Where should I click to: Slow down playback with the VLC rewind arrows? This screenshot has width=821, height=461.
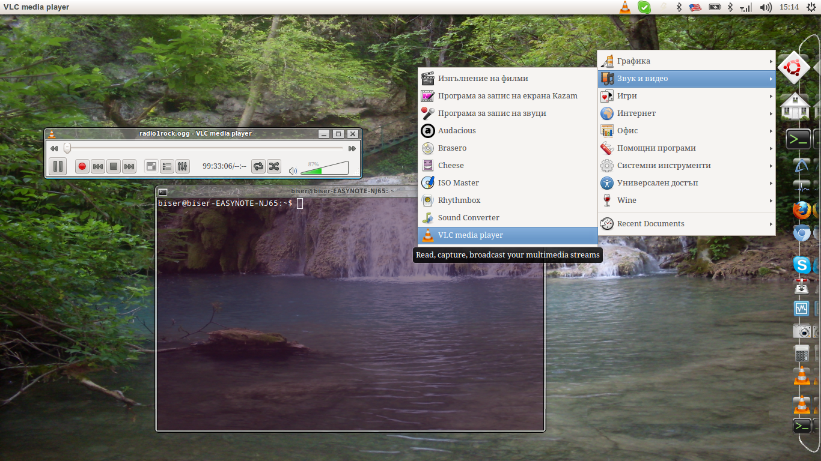point(54,148)
